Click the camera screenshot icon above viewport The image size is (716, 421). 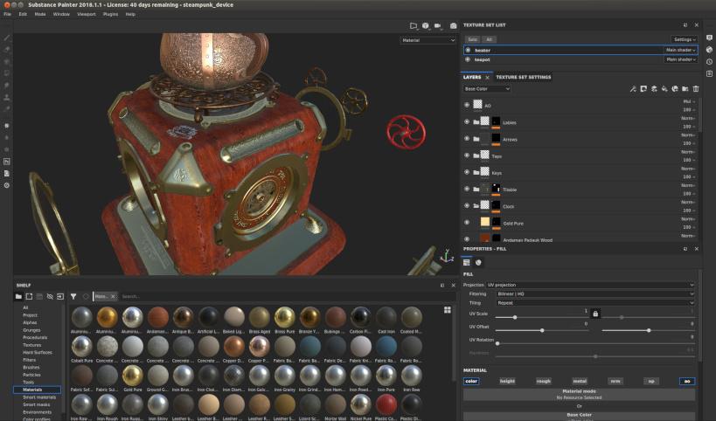[453, 26]
